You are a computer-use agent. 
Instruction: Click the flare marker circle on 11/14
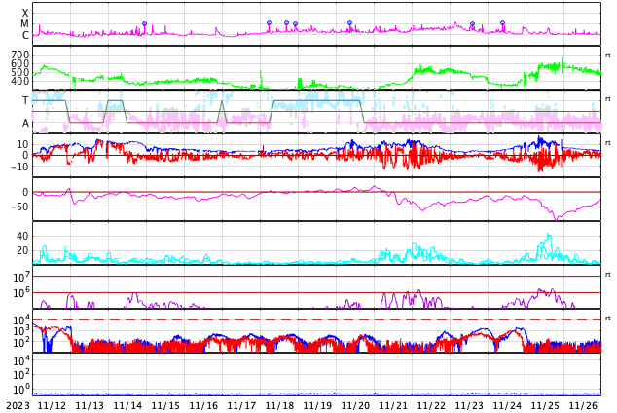click(x=144, y=24)
